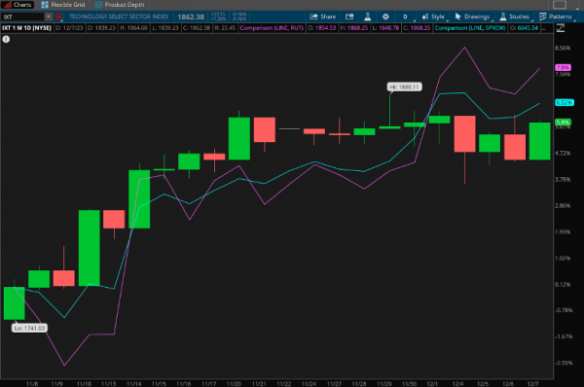Image resolution: width=584 pixels, height=387 pixels.
Task: Click the 11/14 date on time axis
Action: [x=133, y=384]
